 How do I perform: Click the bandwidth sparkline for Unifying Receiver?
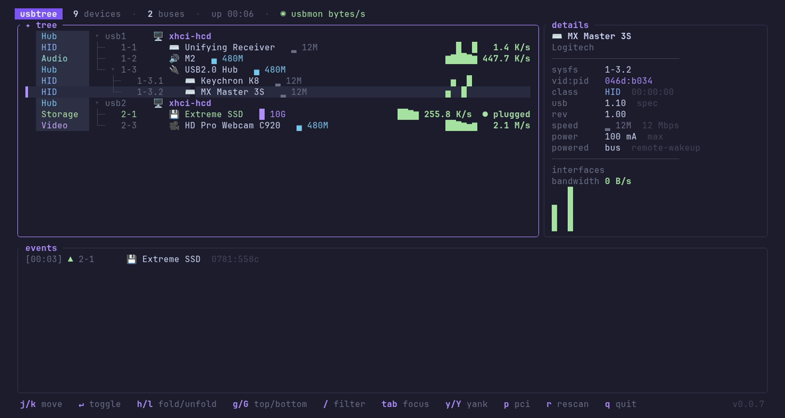(466, 48)
